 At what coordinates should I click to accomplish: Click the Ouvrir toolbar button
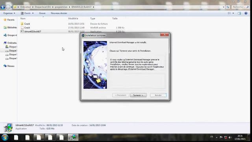26,13
